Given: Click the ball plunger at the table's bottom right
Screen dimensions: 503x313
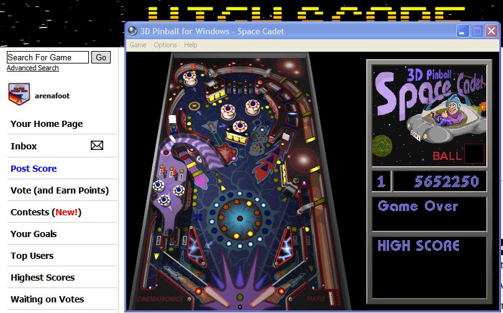Looking at the screenshot, I should click(332, 299).
